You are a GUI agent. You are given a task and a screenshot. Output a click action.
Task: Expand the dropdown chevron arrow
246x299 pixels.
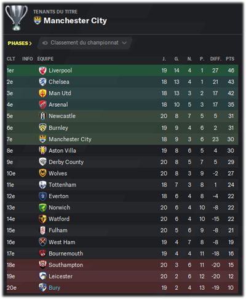(124, 43)
